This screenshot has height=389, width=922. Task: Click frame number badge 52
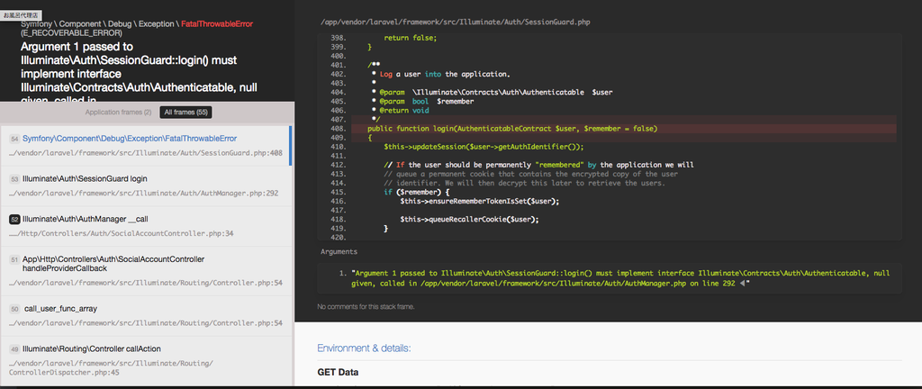click(x=14, y=219)
